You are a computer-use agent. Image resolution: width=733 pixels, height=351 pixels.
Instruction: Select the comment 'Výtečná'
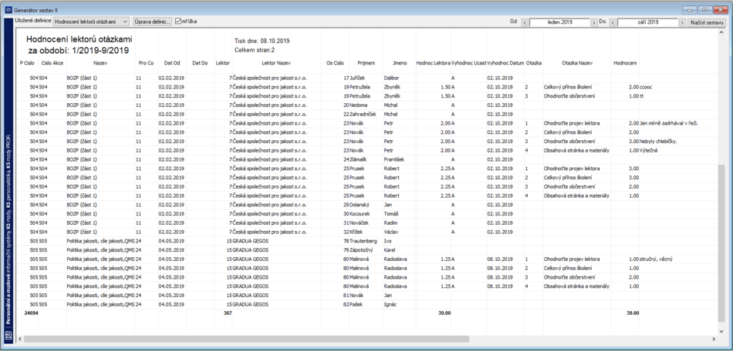[650, 151]
